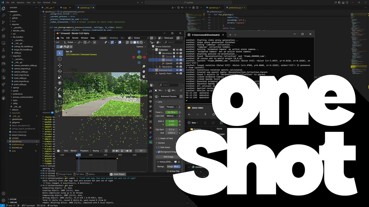Pause the animation playback
369x207 pixels.
(122, 151)
